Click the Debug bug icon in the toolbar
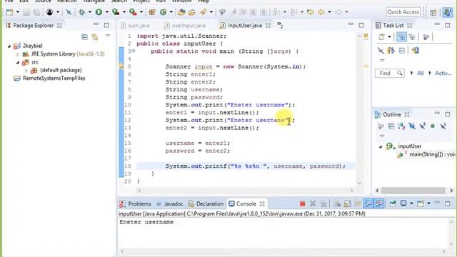 (x=82, y=12)
